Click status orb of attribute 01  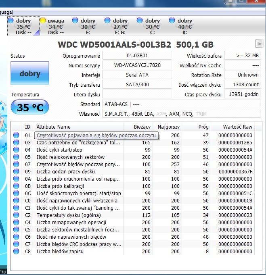click(16, 135)
